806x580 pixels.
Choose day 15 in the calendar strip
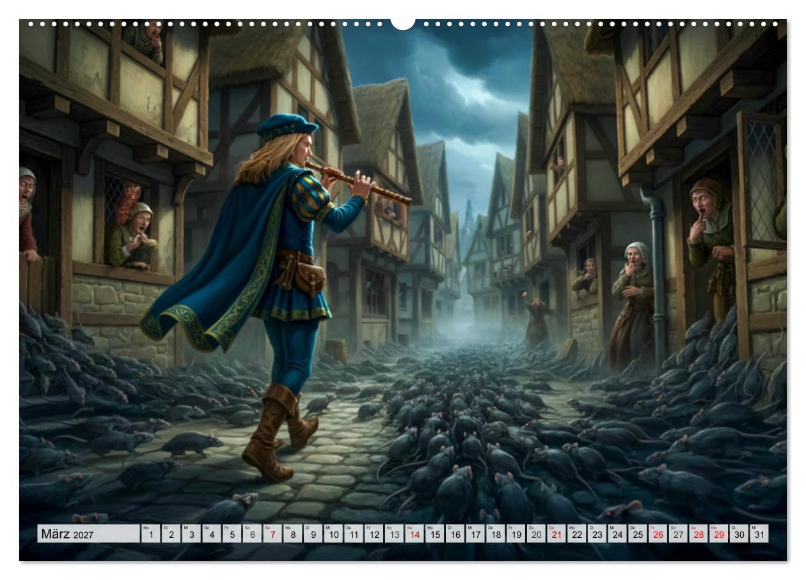(434, 534)
